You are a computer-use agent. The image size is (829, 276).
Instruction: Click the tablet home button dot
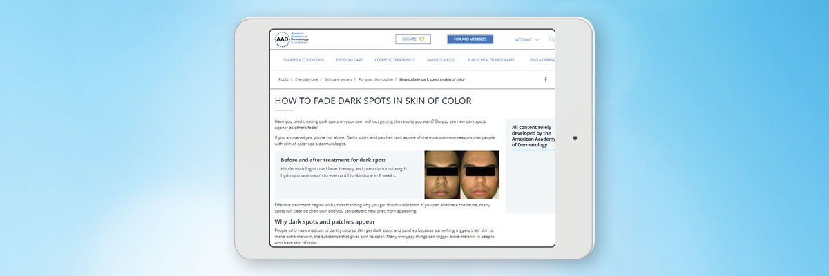coord(575,138)
